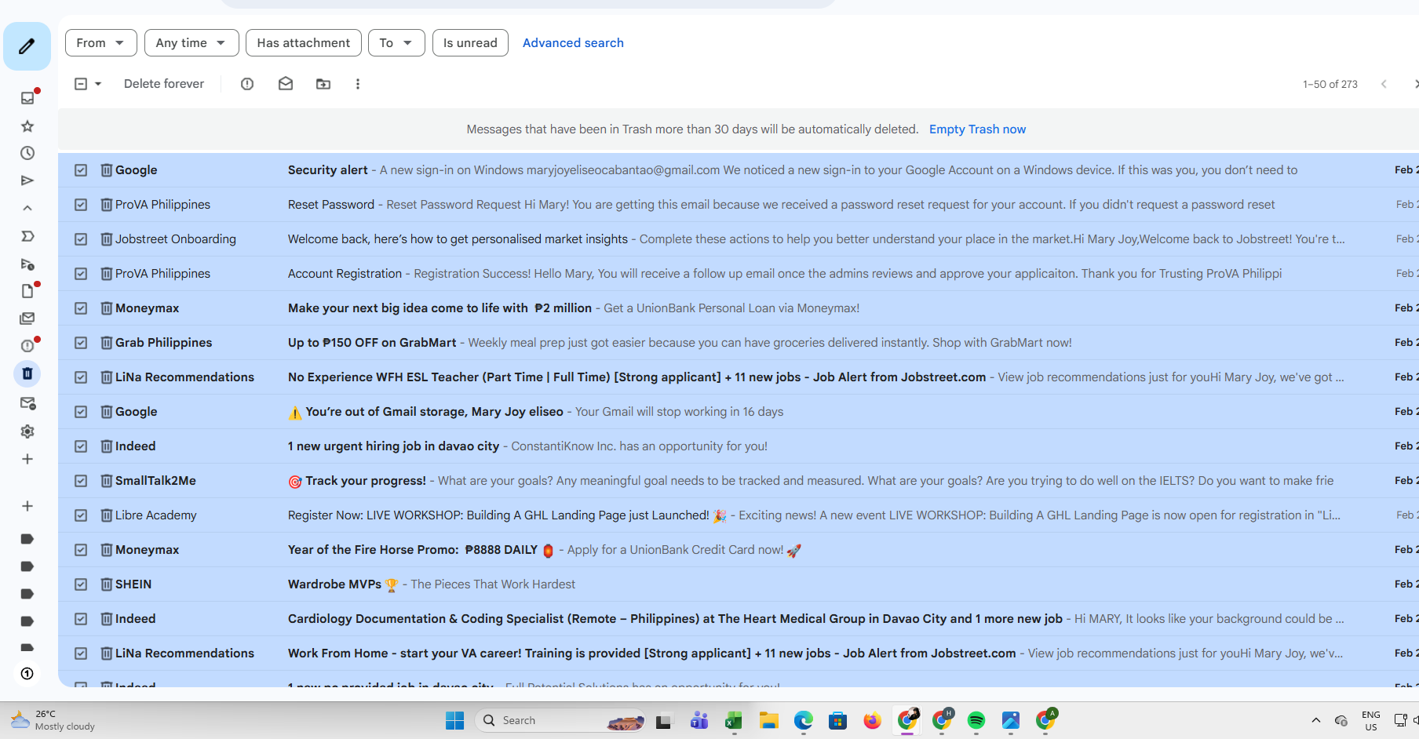
Task: Open the Scheduled send icon
Action: pyautogui.click(x=27, y=264)
